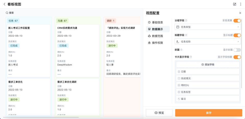The image size is (245, 119).
Task: Select the 完成情况 card field row
Action: [x=208, y=78]
